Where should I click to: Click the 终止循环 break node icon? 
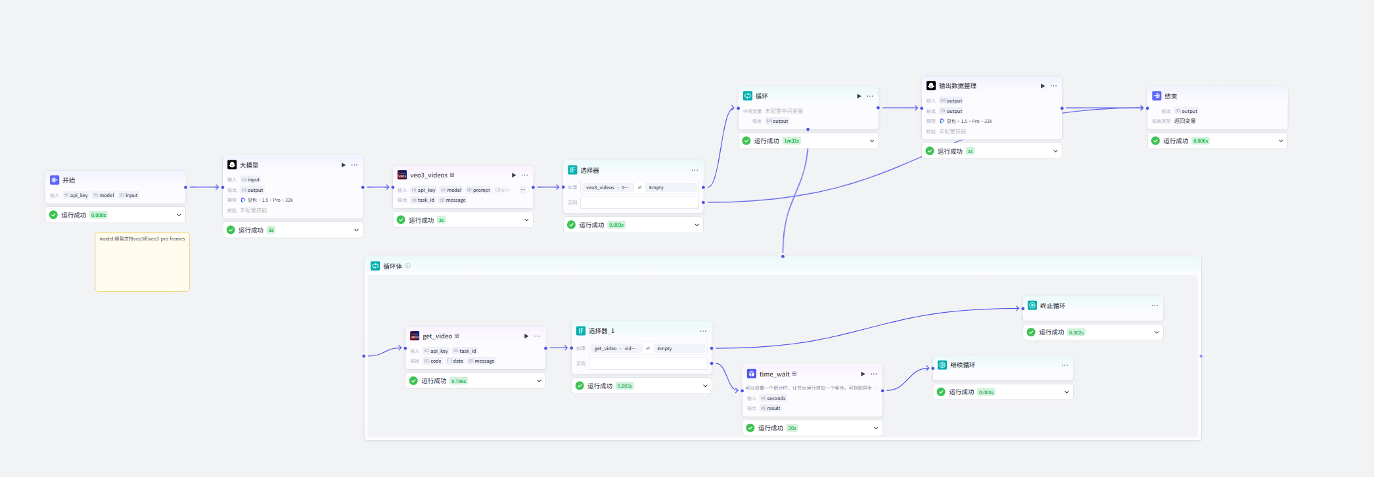click(x=1032, y=306)
